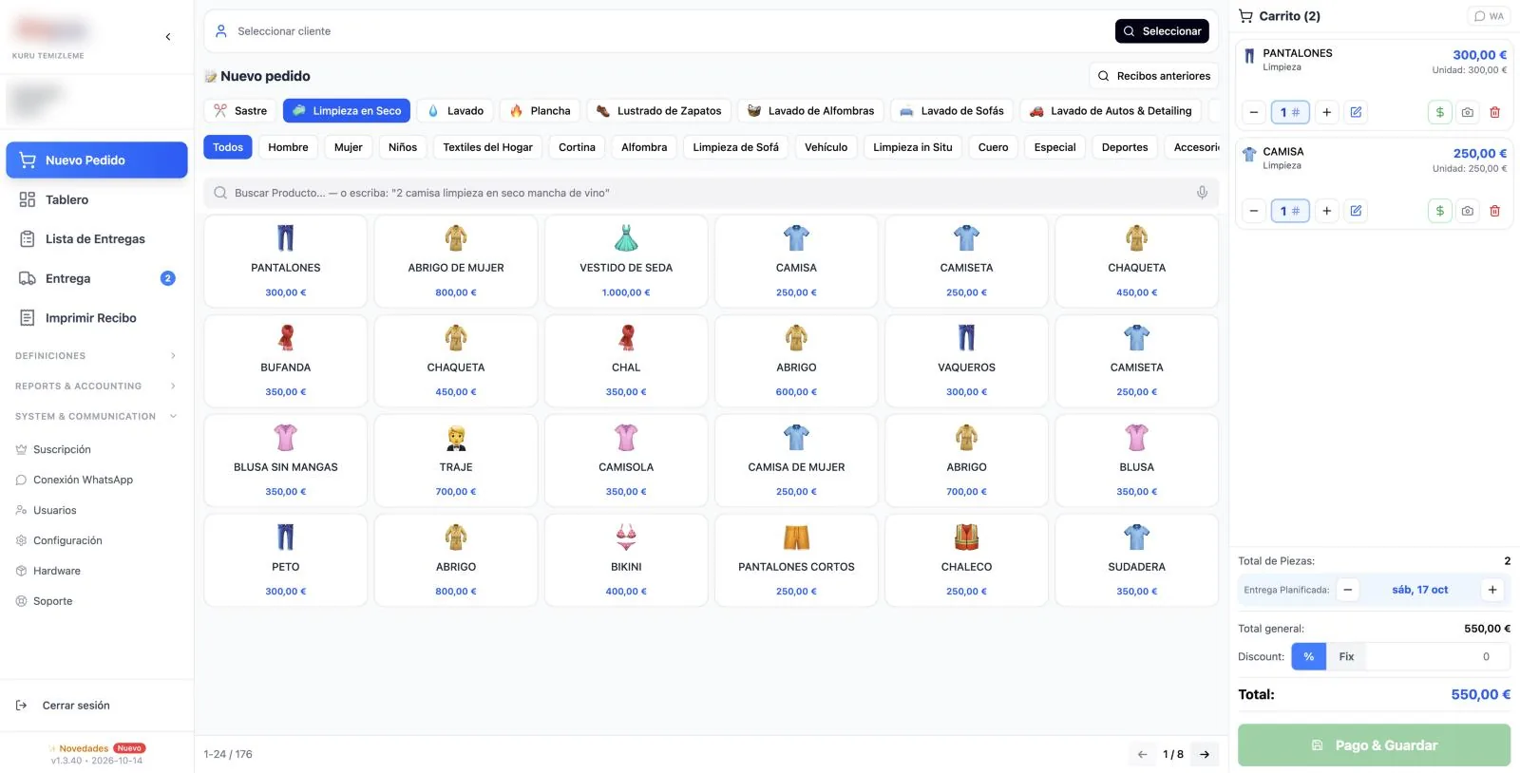Add TRAJE product to cart
Screen dimensions: 1520x773
click(x=456, y=461)
